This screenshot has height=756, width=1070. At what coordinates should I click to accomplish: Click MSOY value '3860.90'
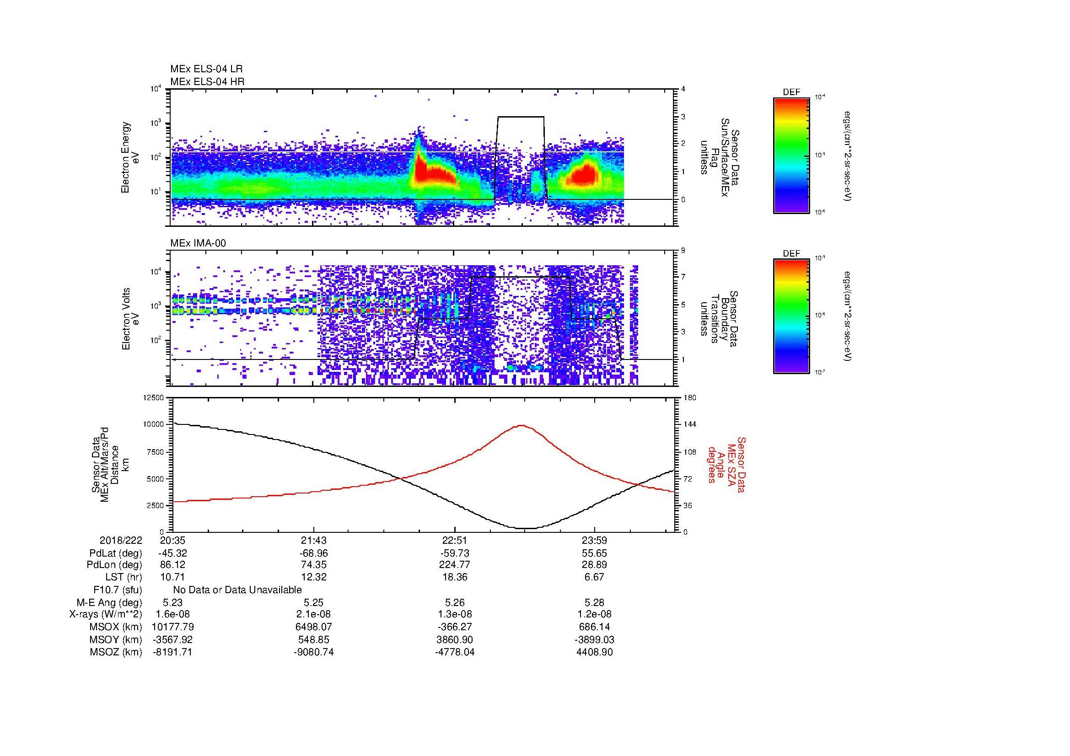coord(454,639)
